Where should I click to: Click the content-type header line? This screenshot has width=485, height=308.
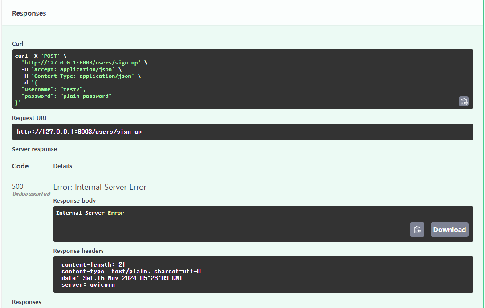pyautogui.click(x=131, y=271)
